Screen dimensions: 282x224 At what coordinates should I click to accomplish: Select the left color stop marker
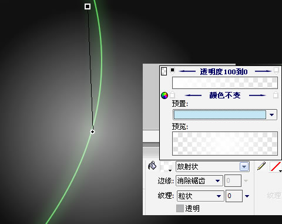[172, 95]
